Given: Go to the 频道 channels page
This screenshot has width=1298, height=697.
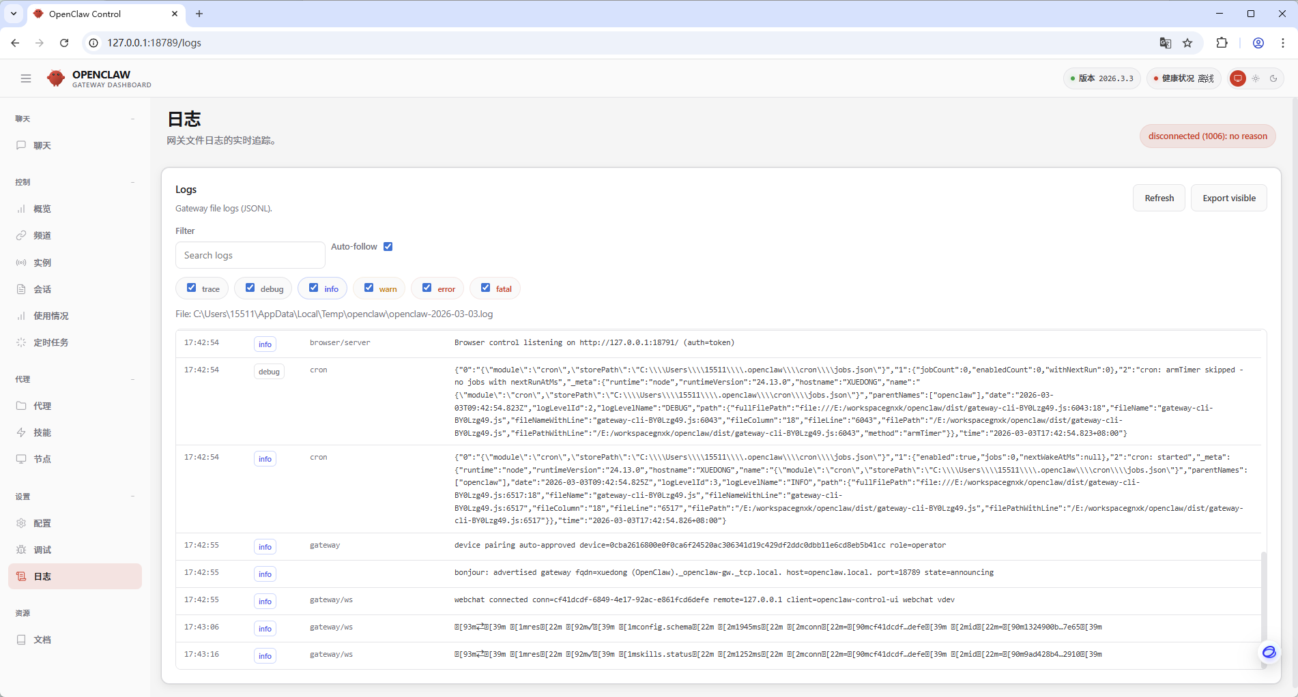Looking at the screenshot, I should coord(42,235).
